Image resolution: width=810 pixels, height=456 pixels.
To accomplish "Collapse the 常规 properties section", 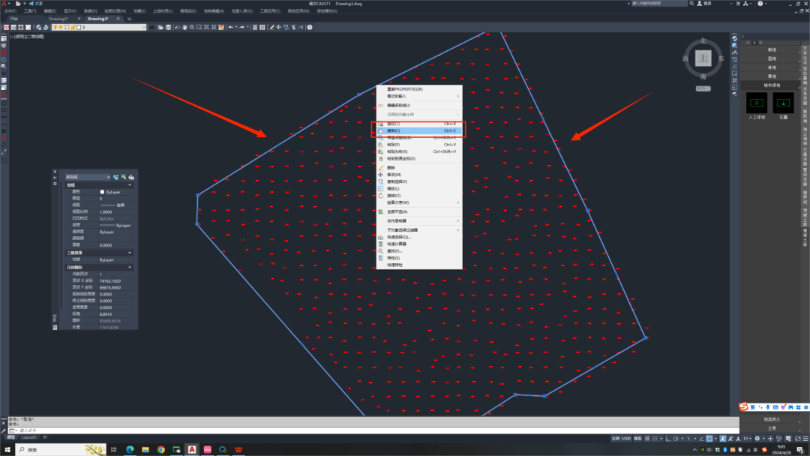I will point(130,185).
